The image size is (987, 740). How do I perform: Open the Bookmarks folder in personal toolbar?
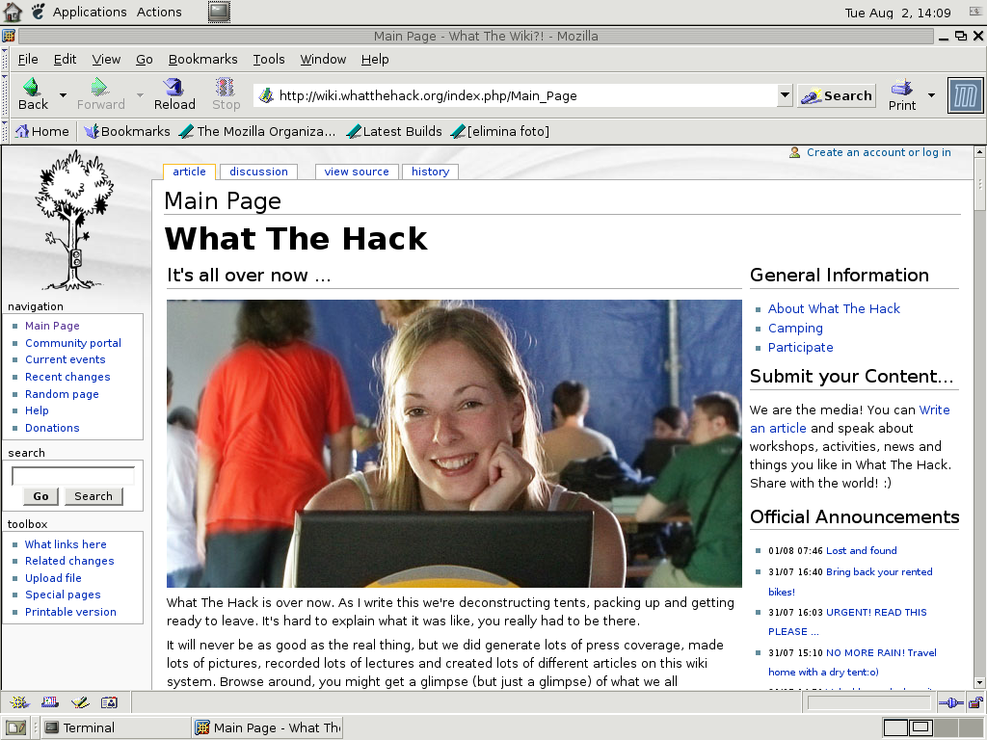127,131
